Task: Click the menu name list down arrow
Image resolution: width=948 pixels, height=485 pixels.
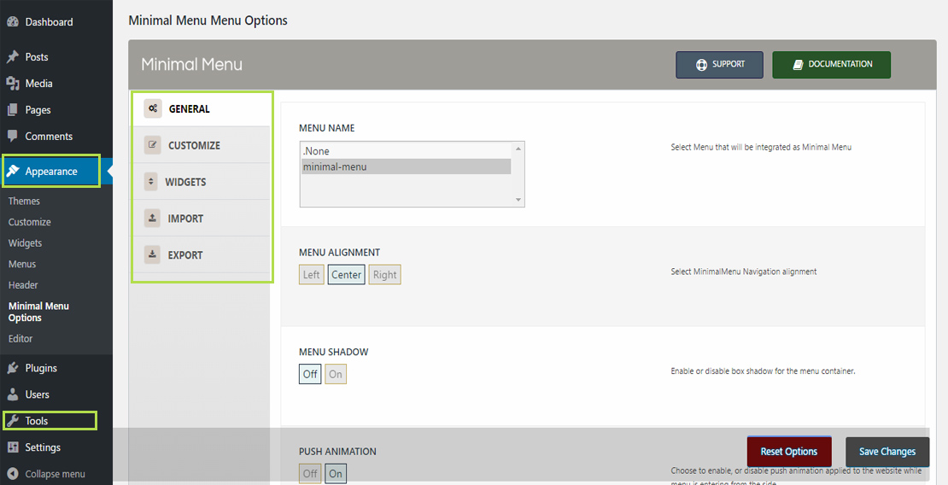Action: [x=518, y=200]
